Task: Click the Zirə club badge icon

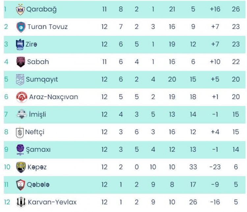Action: (20, 44)
